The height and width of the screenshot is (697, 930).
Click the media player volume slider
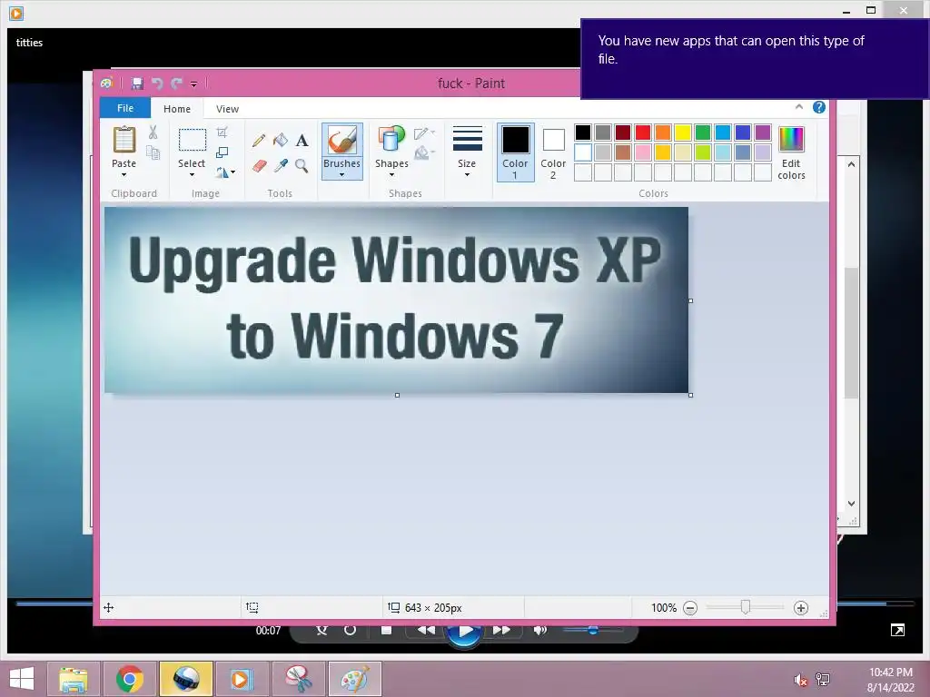(x=593, y=630)
